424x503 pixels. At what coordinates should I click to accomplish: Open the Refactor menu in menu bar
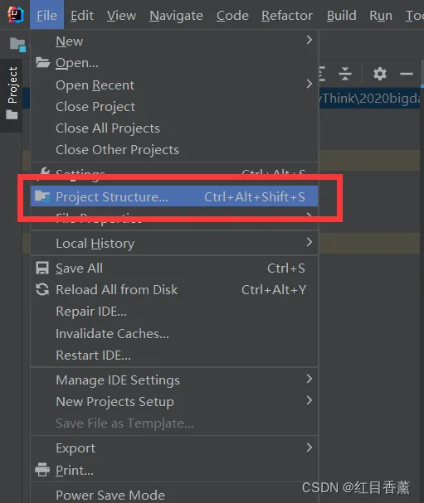(x=287, y=16)
